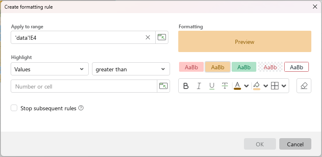Click the Number or cell input field
This screenshot has width=322, height=157.
click(84, 86)
